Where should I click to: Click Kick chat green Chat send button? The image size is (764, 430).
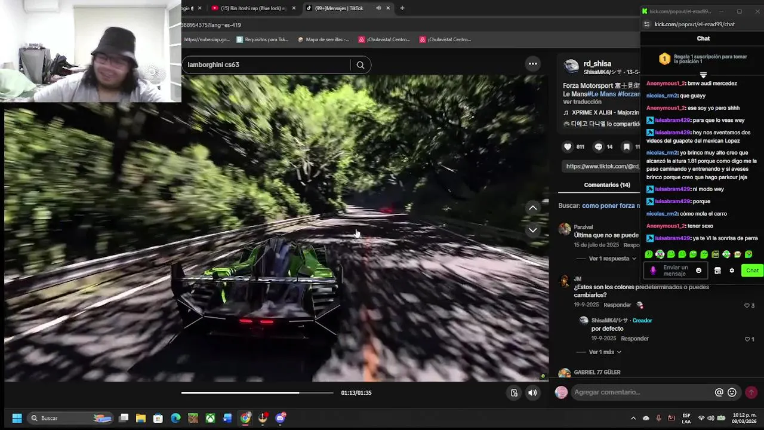pos(752,271)
